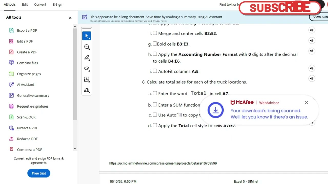The width and height of the screenshot is (328, 184).
Task: Close the All tools panel
Action: pyautogui.click(x=70, y=18)
